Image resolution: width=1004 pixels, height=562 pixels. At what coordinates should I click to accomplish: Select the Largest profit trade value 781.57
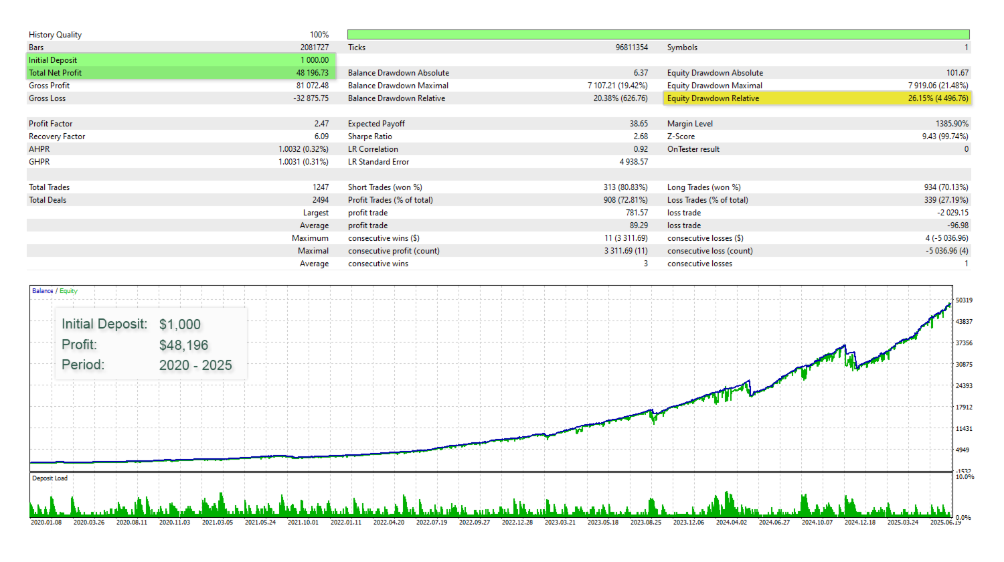pos(637,213)
